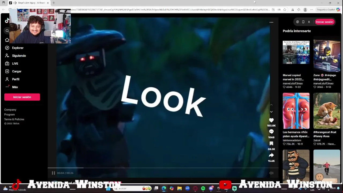Image resolution: width=343 pixels, height=193 pixels.
Task: Go to the next video arrow
Action: [271, 112]
